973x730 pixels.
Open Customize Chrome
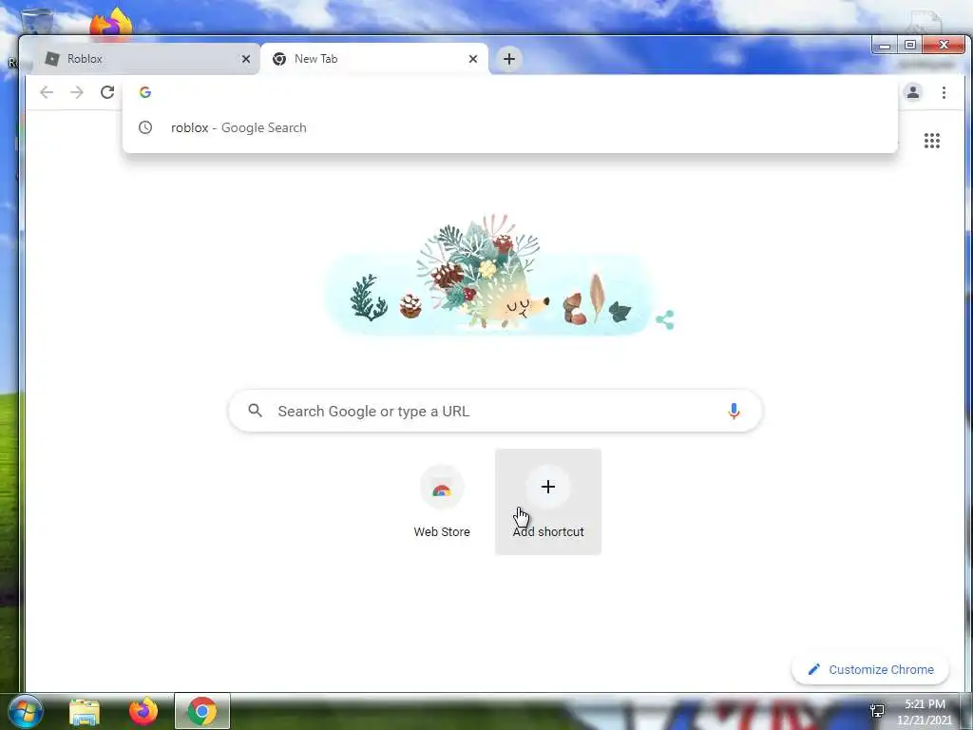point(870,670)
